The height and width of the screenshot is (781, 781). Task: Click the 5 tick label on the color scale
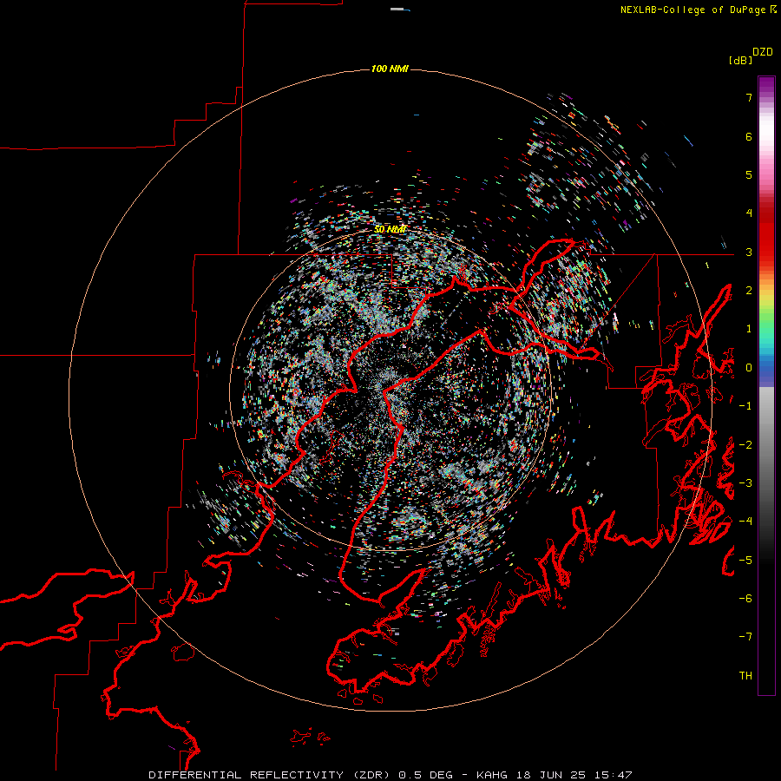pos(749,174)
